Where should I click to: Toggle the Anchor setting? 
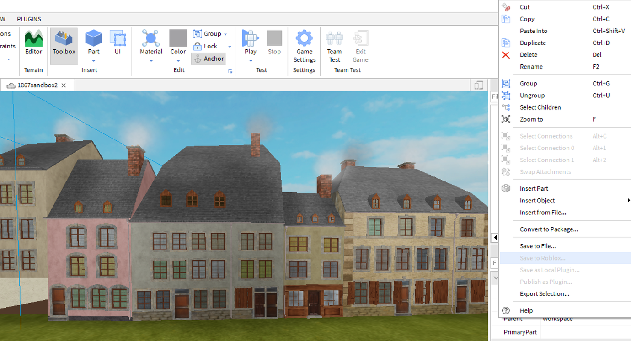click(x=209, y=59)
